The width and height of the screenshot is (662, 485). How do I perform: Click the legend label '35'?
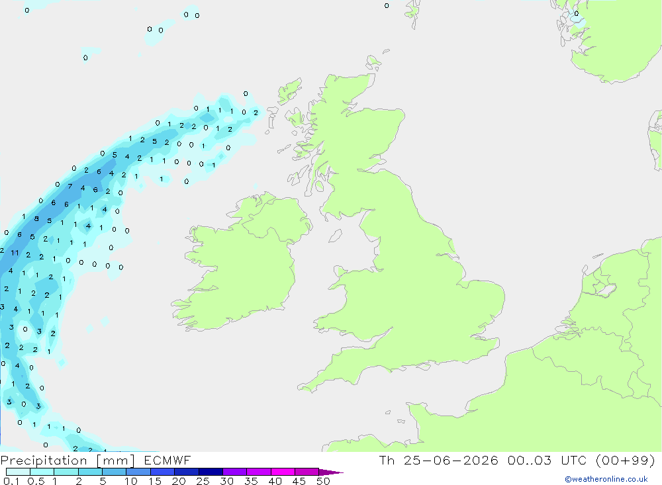point(251,481)
